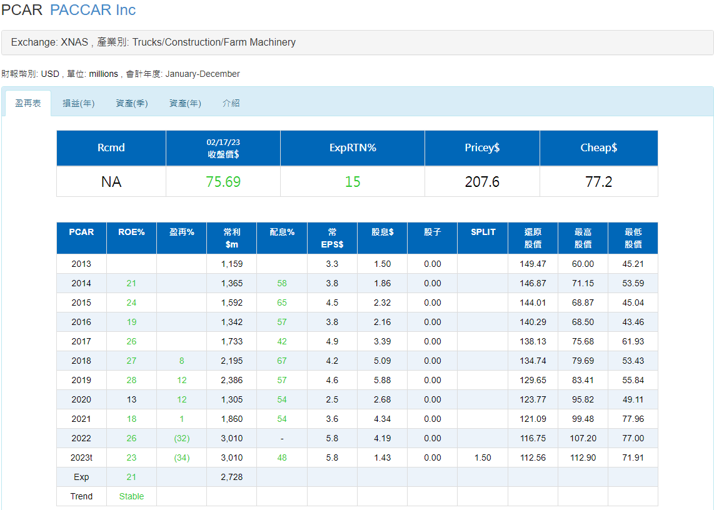Click the 還原股價 column header
The image size is (714, 510).
point(533,237)
